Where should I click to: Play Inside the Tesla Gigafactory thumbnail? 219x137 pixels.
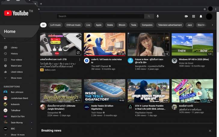(105, 91)
